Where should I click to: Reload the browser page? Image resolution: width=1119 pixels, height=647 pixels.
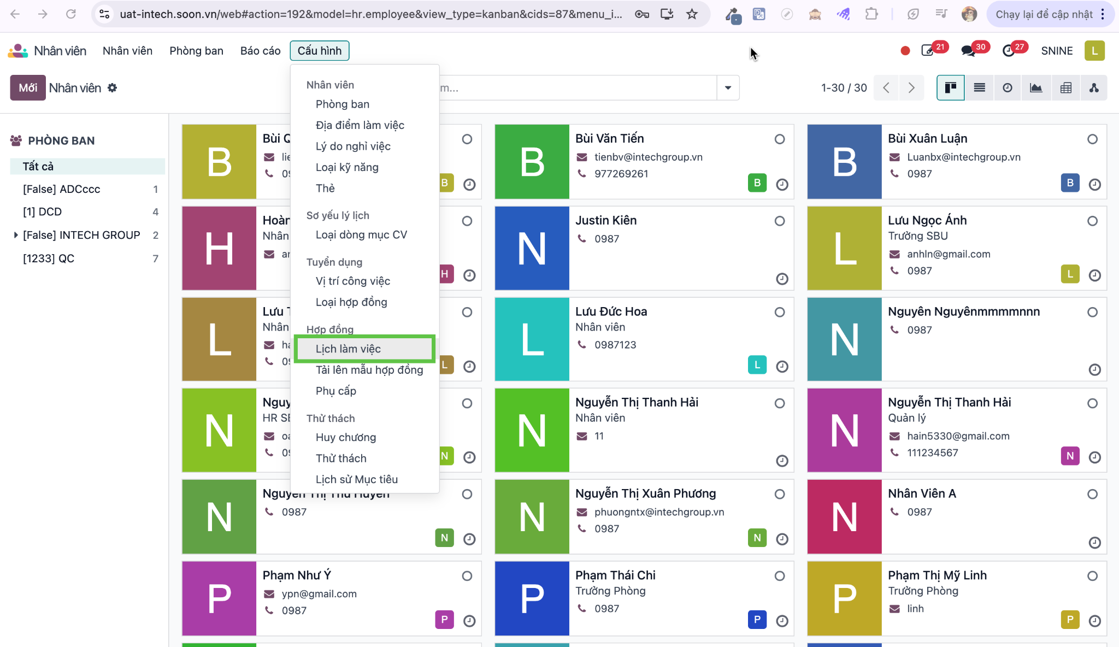[x=70, y=14]
